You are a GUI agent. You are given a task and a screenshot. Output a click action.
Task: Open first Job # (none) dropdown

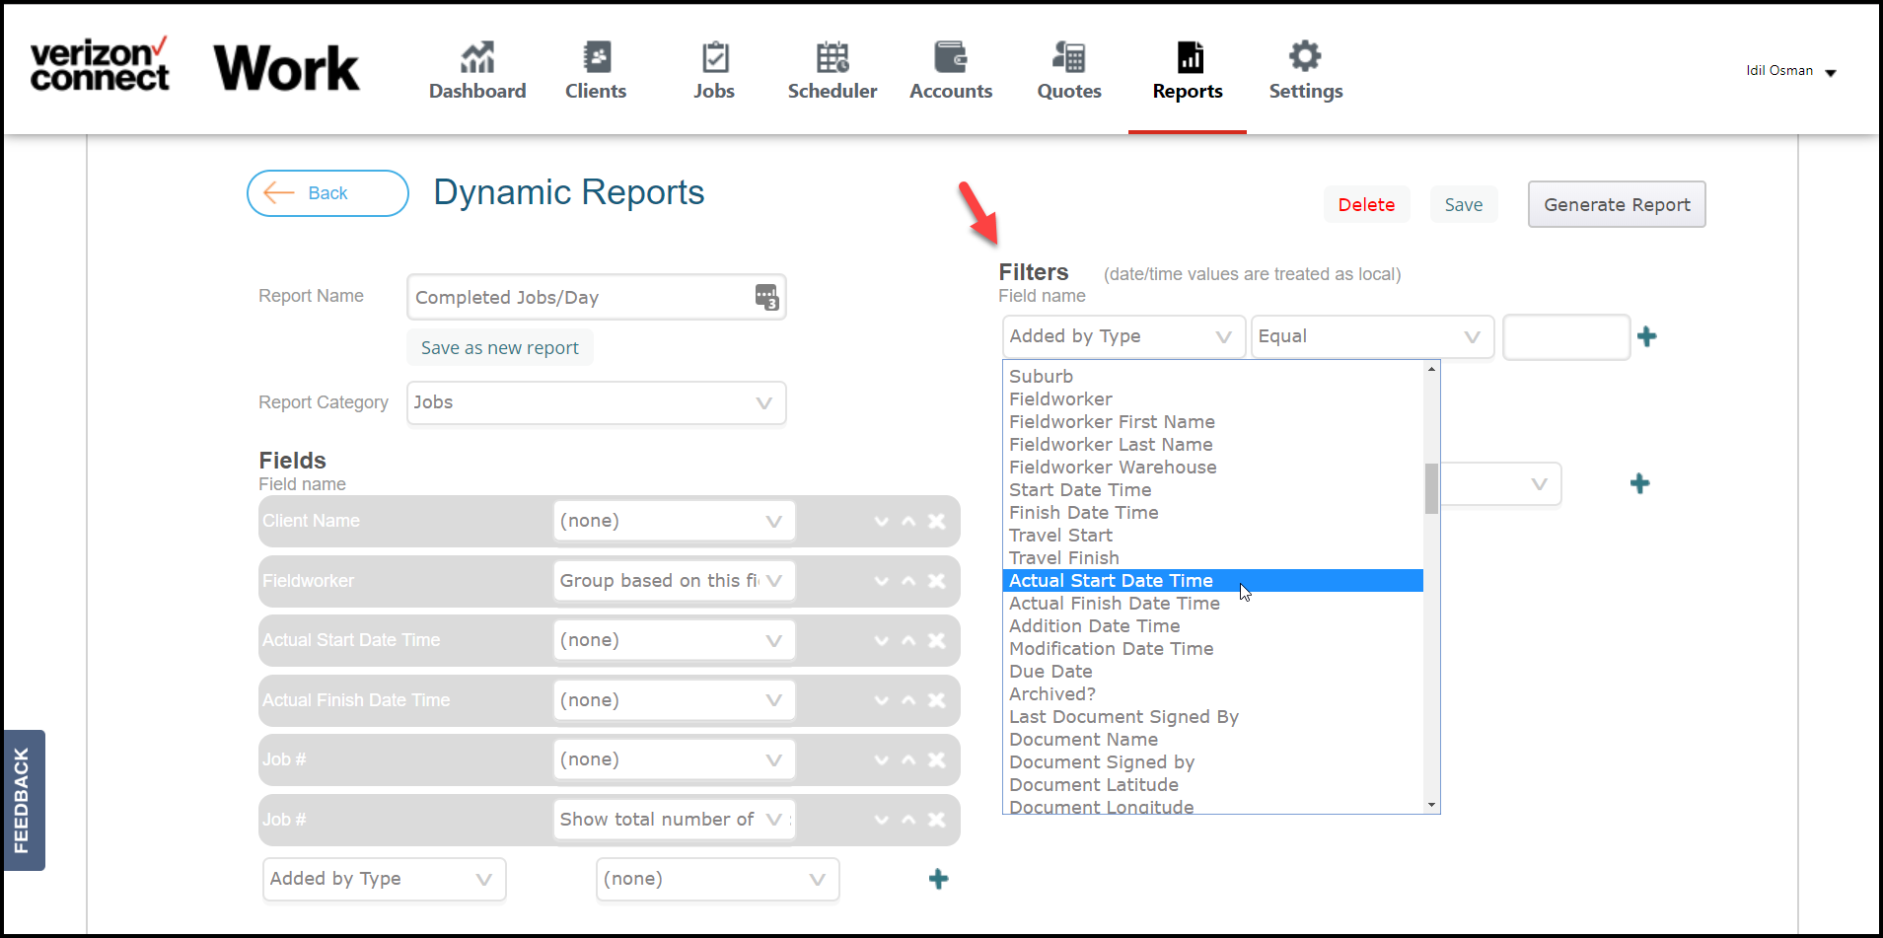(x=674, y=759)
